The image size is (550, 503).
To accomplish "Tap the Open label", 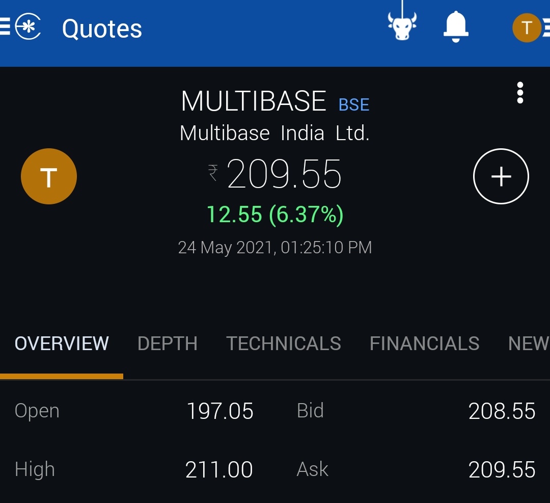I will coord(37,411).
